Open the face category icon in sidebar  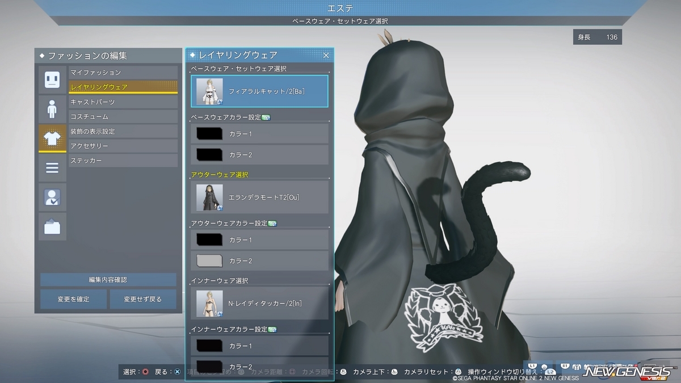(52, 79)
